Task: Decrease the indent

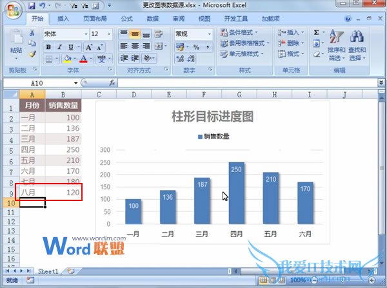Action: [124, 58]
